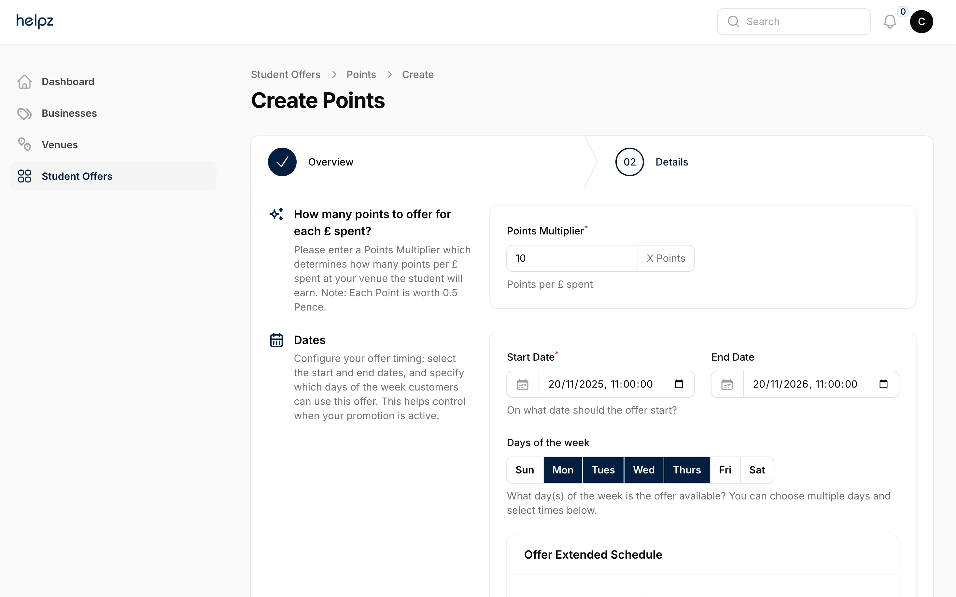
Task: Enable Sat day of the week
Action: point(757,470)
